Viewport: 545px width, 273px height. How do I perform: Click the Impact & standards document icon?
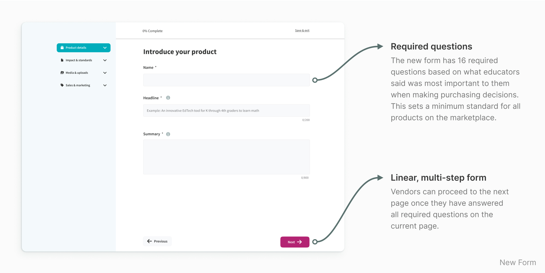[x=62, y=60]
